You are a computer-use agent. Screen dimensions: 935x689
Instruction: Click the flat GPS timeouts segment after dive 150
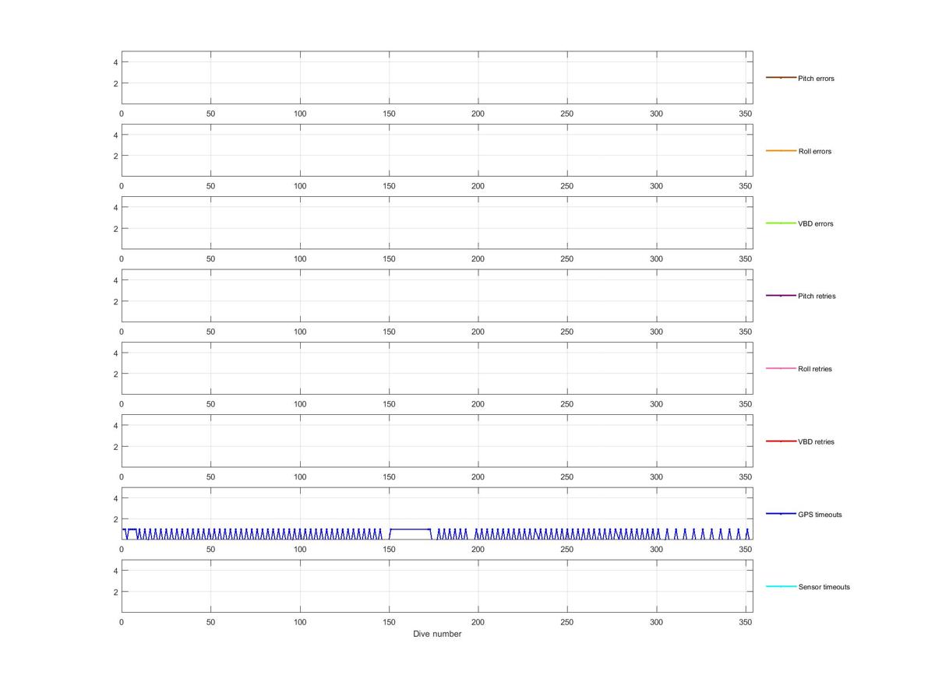coord(410,529)
